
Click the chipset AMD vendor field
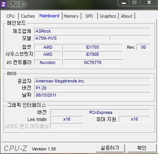[x=48, y=47]
